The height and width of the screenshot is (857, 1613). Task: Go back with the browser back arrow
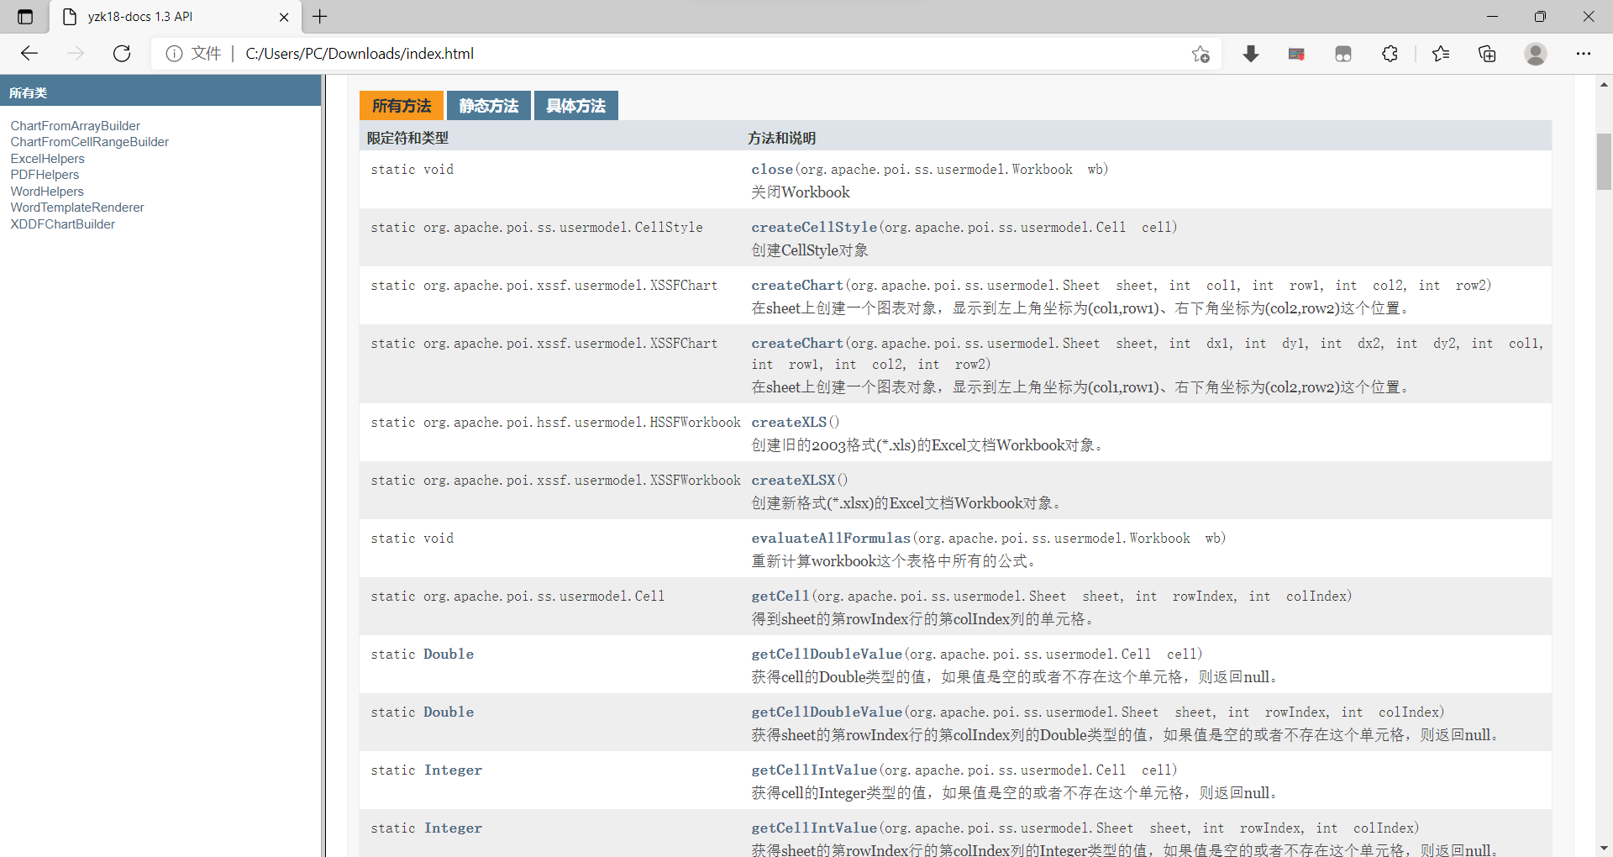pos(29,54)
